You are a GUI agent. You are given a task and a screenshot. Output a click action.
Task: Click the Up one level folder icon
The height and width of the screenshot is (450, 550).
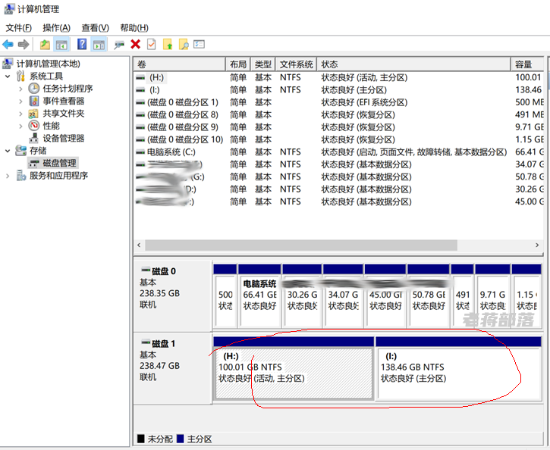click(45, 45)
